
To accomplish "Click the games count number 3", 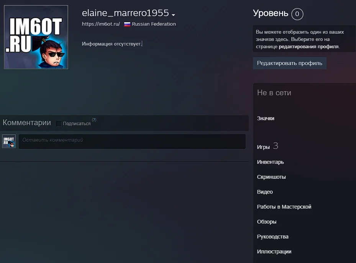I will [276, 146].
